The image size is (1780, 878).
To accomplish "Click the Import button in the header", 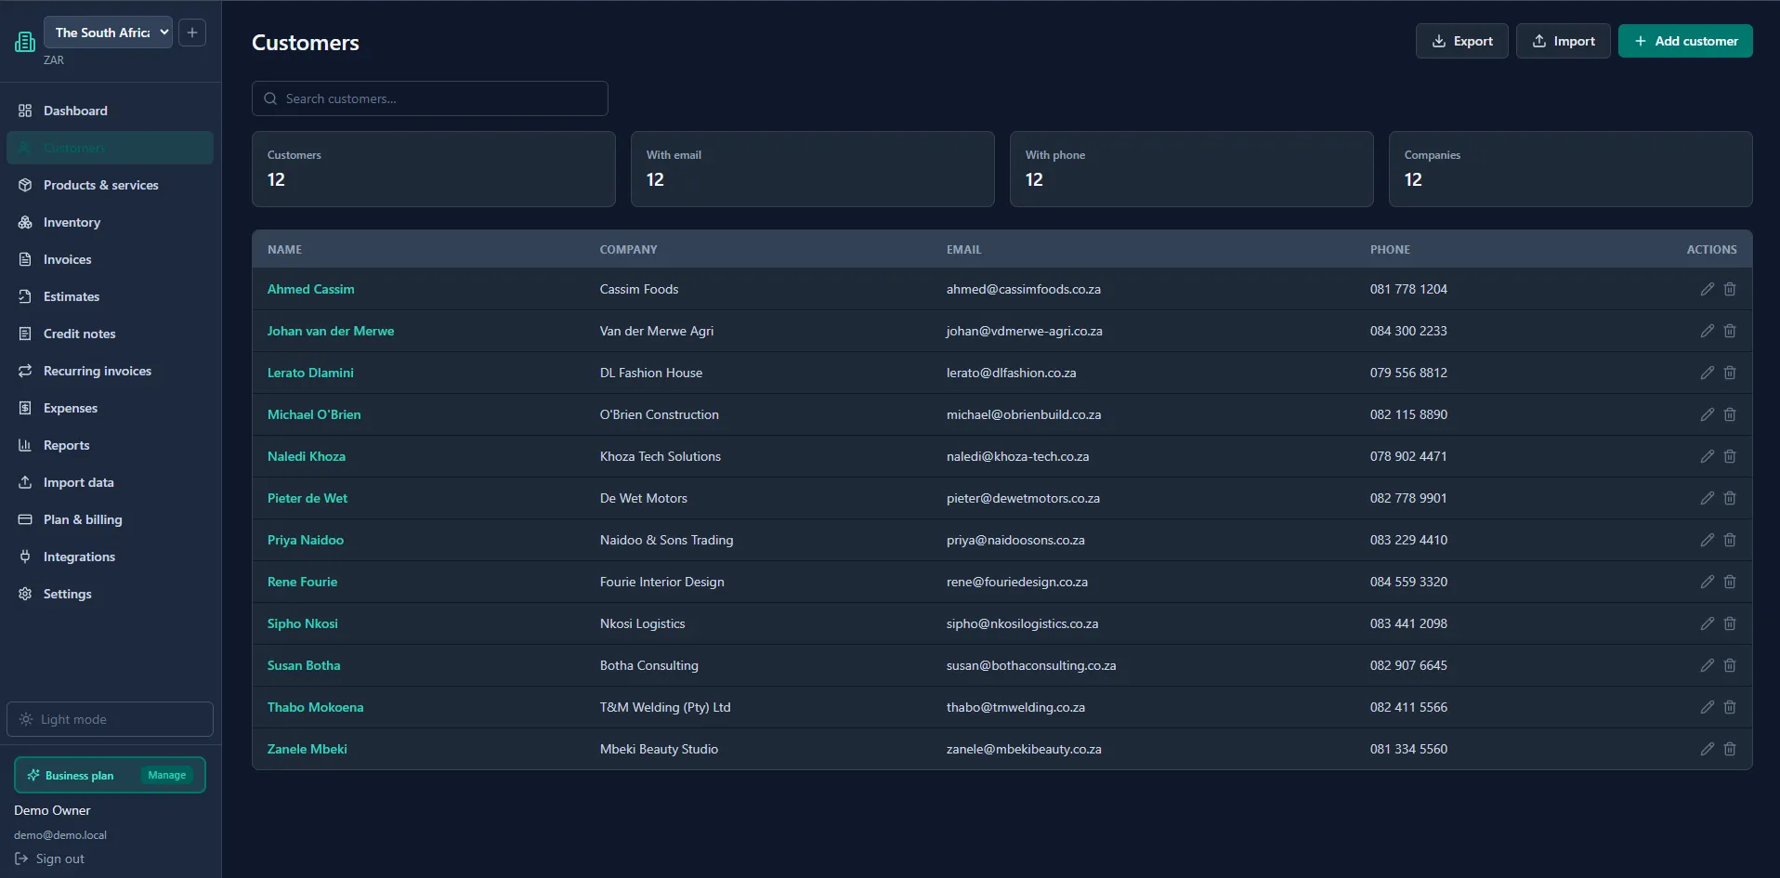I will (x=1563, y=41).
